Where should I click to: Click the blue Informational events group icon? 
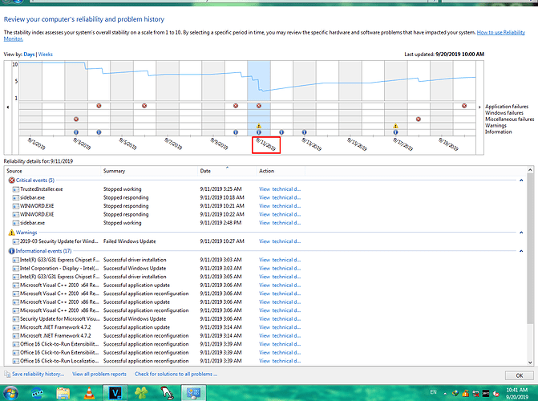[11, 251]
